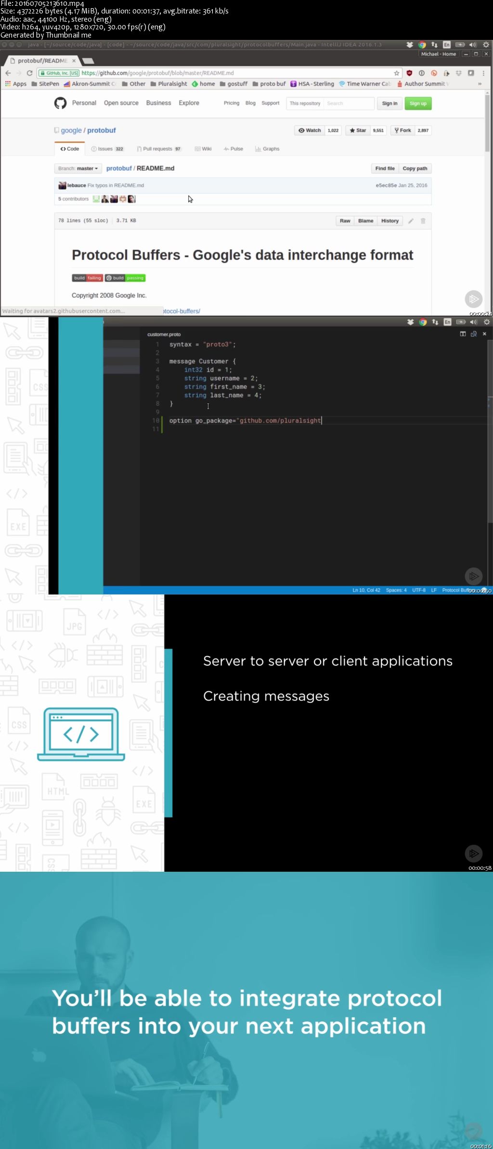This screenshot has width=493, height=1149.
Task: Open the UTF-8 encoding picker
Action: 419,590
